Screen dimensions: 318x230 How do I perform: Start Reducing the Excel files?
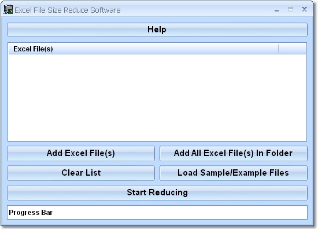(x=157, y=192)
